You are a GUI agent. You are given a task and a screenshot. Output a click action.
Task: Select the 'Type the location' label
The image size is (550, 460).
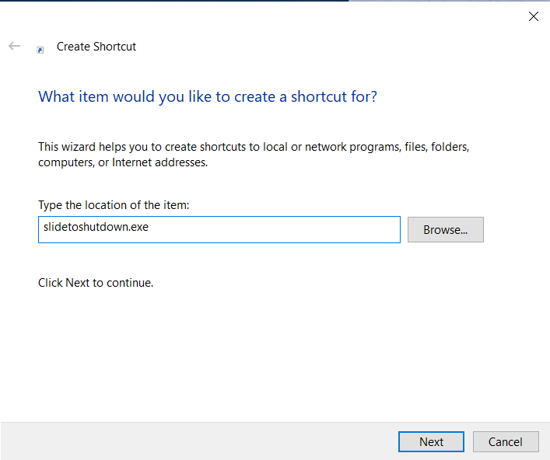coord(114,205)
